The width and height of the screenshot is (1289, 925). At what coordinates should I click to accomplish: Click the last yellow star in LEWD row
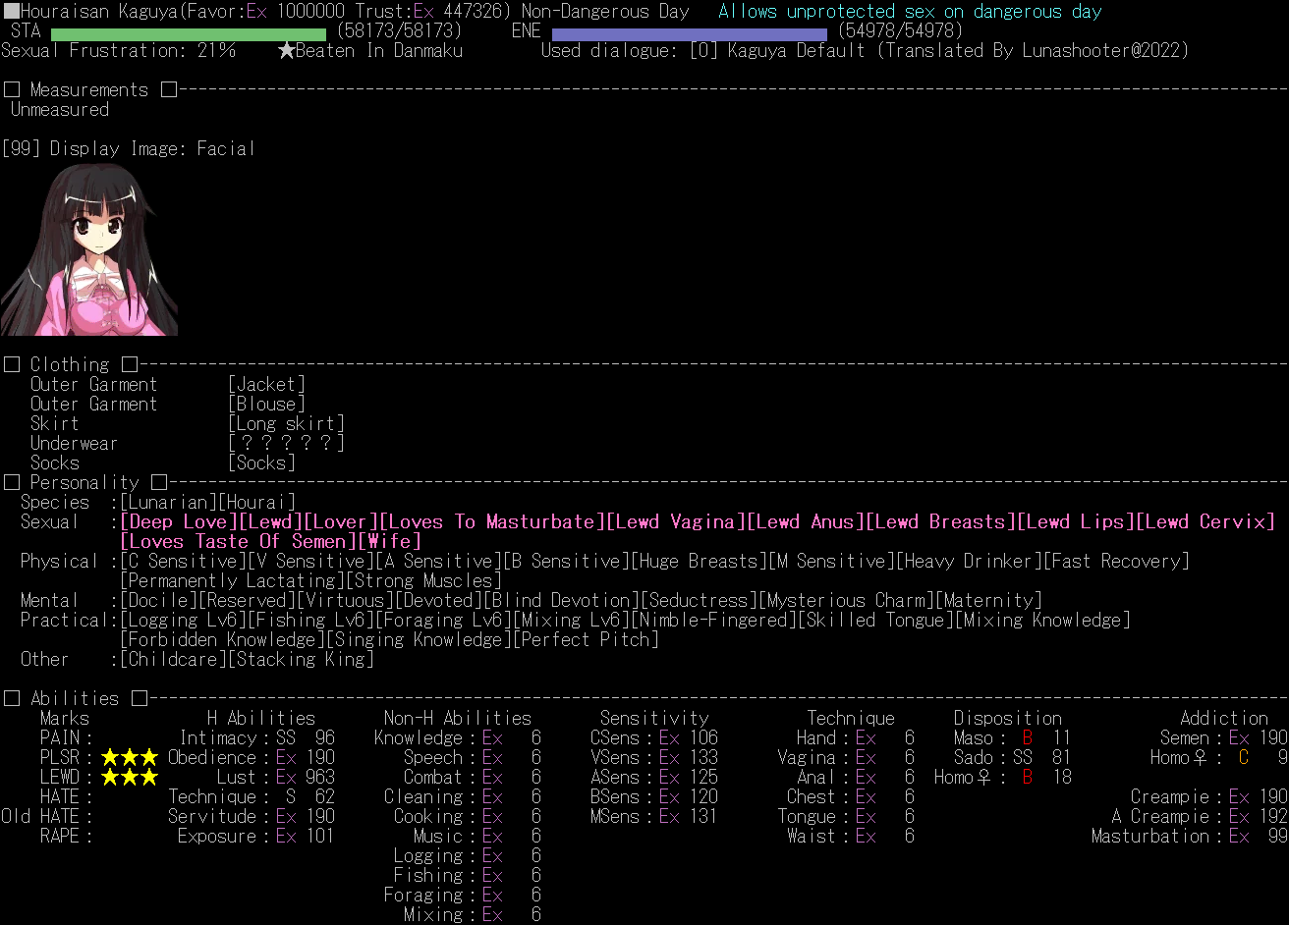(148, 777)
